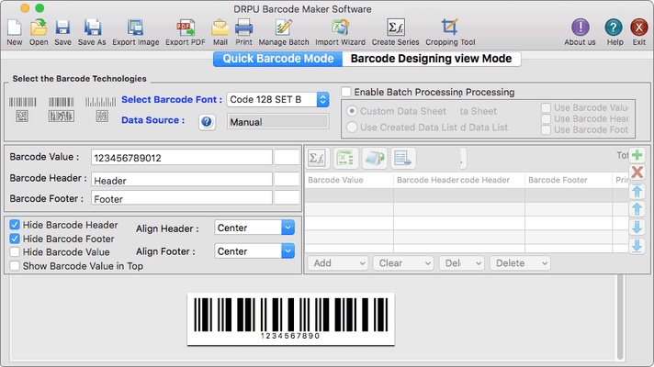Check Hide Barcode Value
This screenshot has height=367, width=654.
[15, 252]
